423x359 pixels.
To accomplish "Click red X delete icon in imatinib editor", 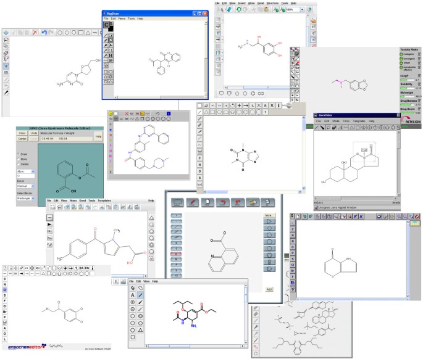I will point(126,113).
